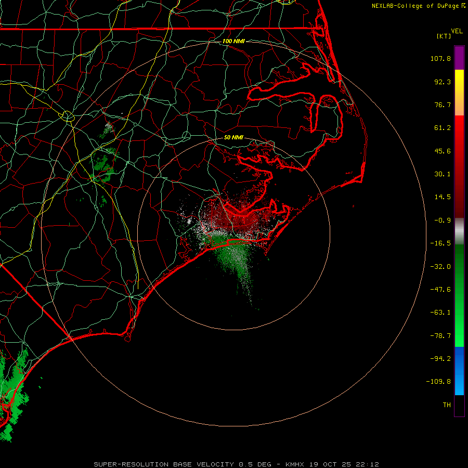Select the 92.3 scale value
This screenshot has width=468, height=468.
click(443, 82)
